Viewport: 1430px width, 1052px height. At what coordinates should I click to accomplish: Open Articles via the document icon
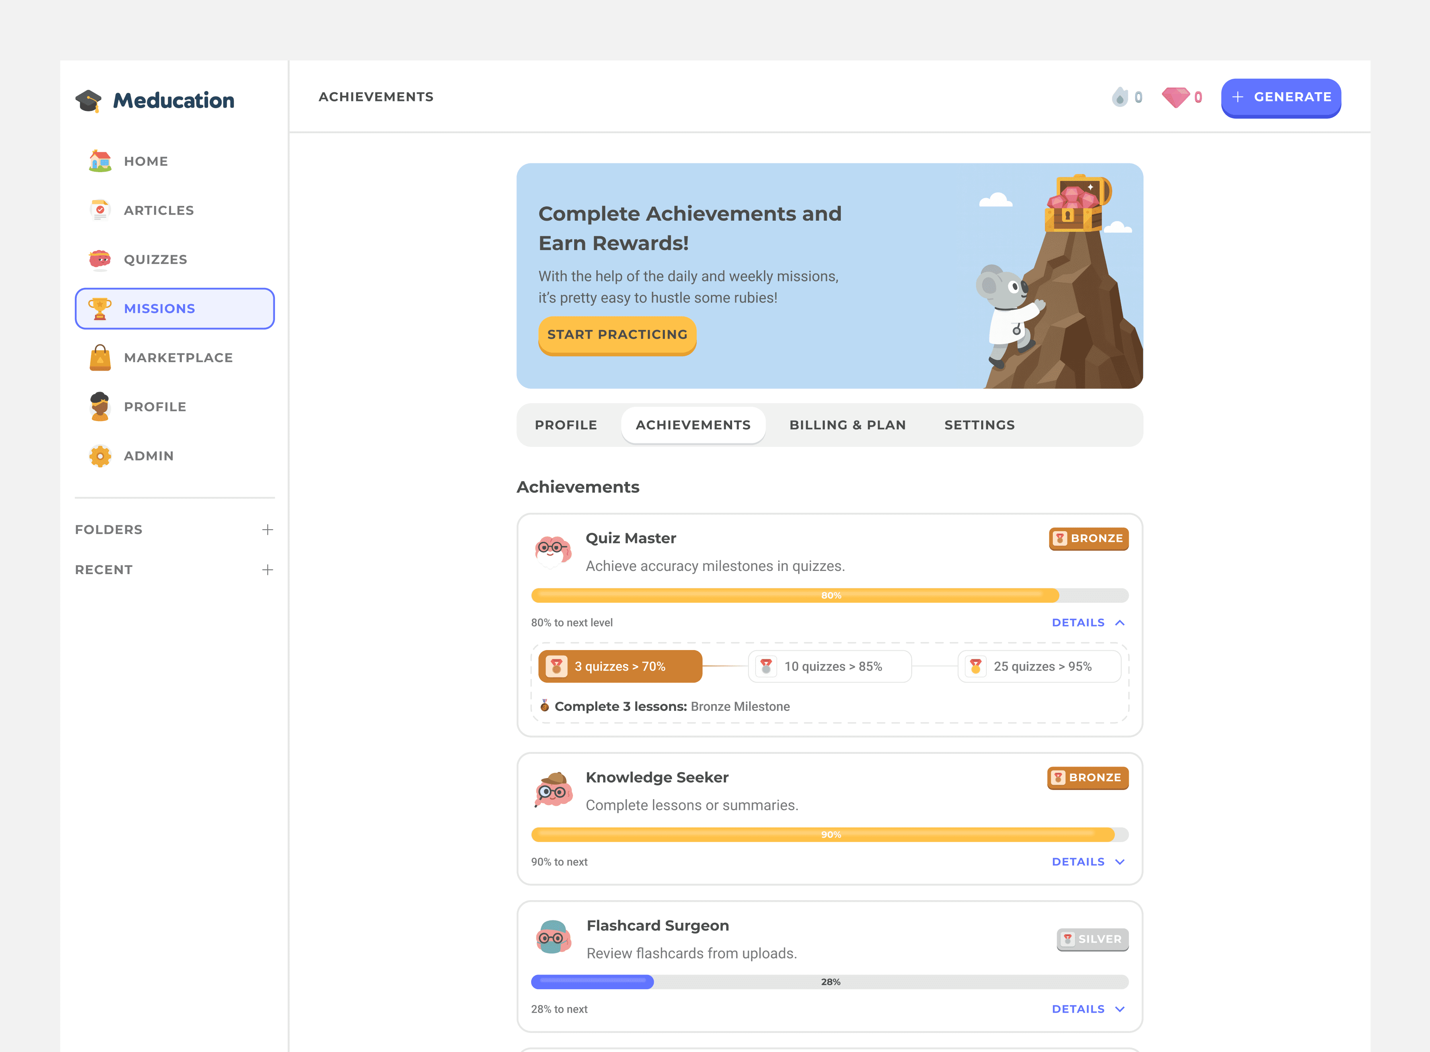(100, 210)
